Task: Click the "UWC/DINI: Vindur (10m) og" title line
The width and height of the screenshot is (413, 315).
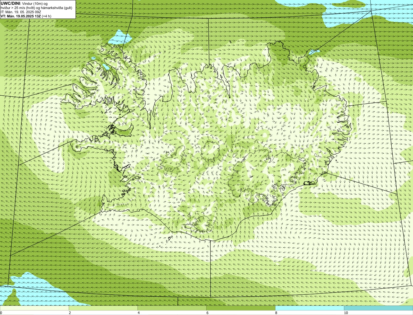Action: 24,4
